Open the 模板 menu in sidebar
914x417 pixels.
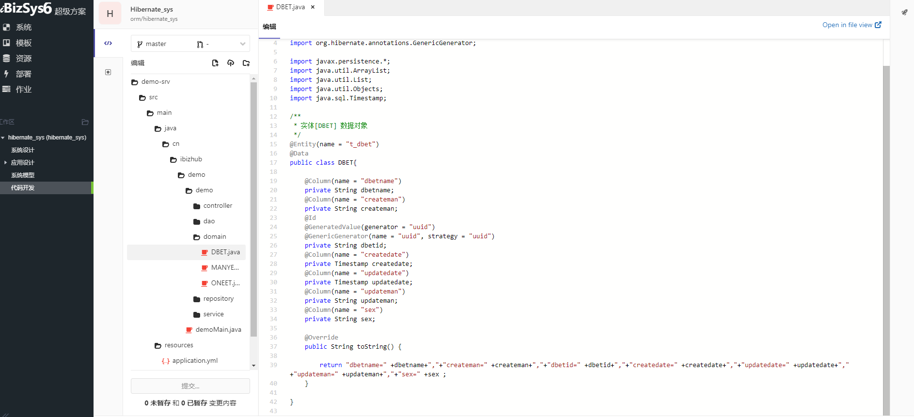(x=23, y=43)
